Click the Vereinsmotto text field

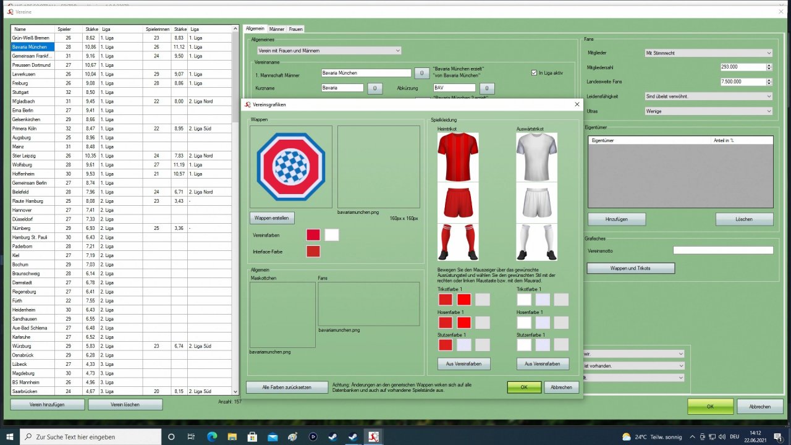tap(723, 250)
